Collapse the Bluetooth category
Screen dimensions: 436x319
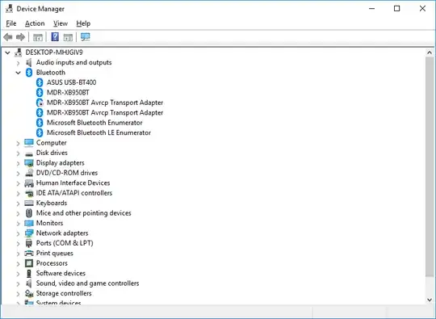pos(18,73)
